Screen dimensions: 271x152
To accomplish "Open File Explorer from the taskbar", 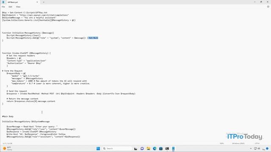I will tap(148, 149).
